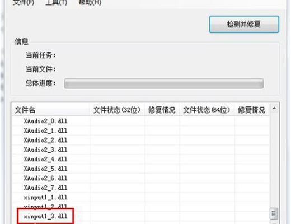Select XAudio2_5.dll in the file list
The height and width of the screenshot is (224, 291).
tap(45, 169)
